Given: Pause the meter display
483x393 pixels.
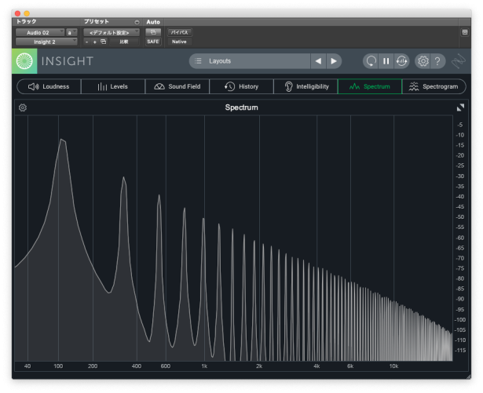Looking at the screenshot, I should click(x=386, y=61).
